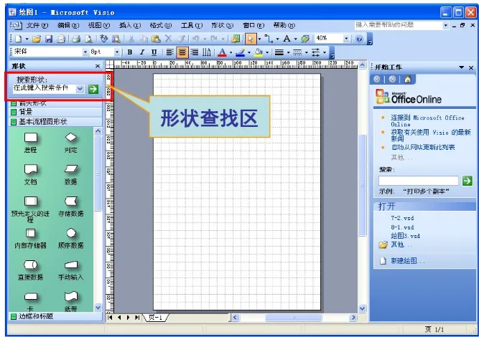Open the search shapes history dropdown

pos(80,89)
